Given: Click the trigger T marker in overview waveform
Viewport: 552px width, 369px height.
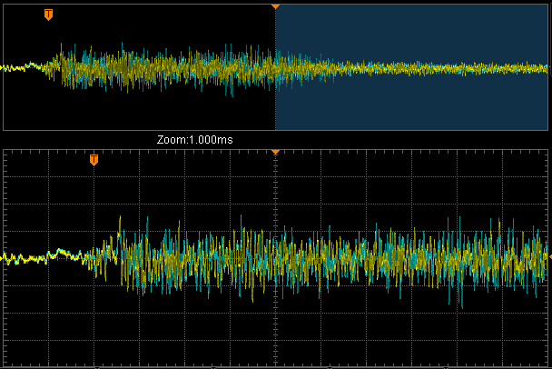Looking at the screenshot, I should (x=49, y=15).
